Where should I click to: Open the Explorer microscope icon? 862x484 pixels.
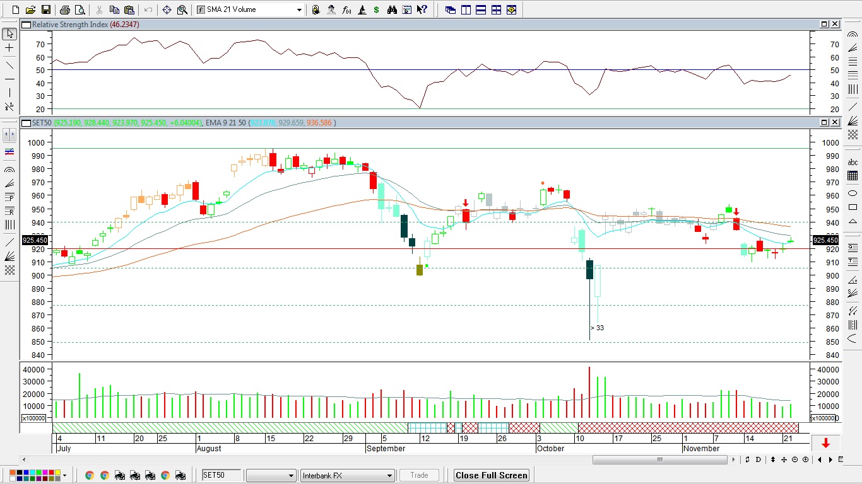click(362, 9)
